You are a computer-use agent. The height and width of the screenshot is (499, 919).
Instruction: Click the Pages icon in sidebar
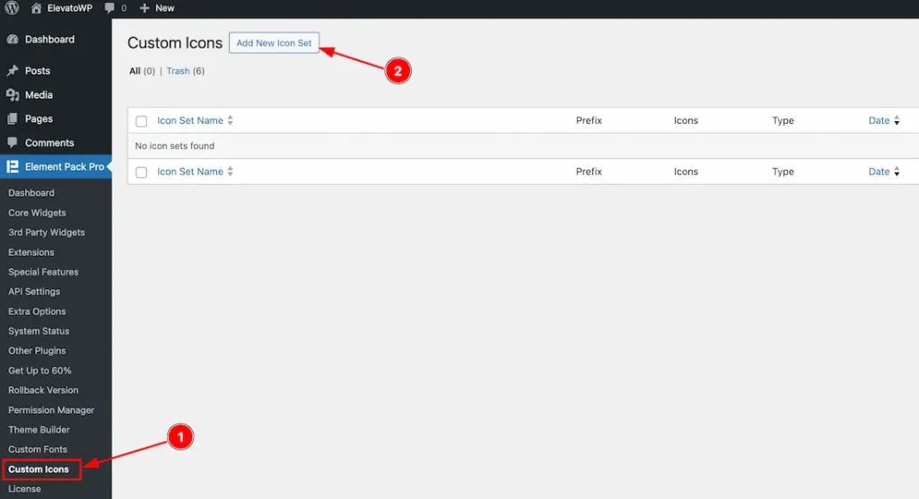click(13, 119)
